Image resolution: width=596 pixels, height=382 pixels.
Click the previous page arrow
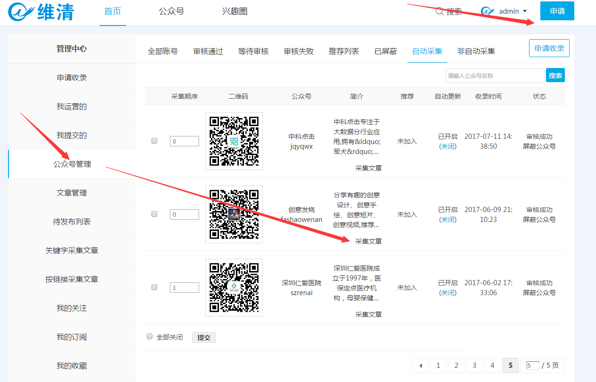pyautogui.click(x=420, y=365)
